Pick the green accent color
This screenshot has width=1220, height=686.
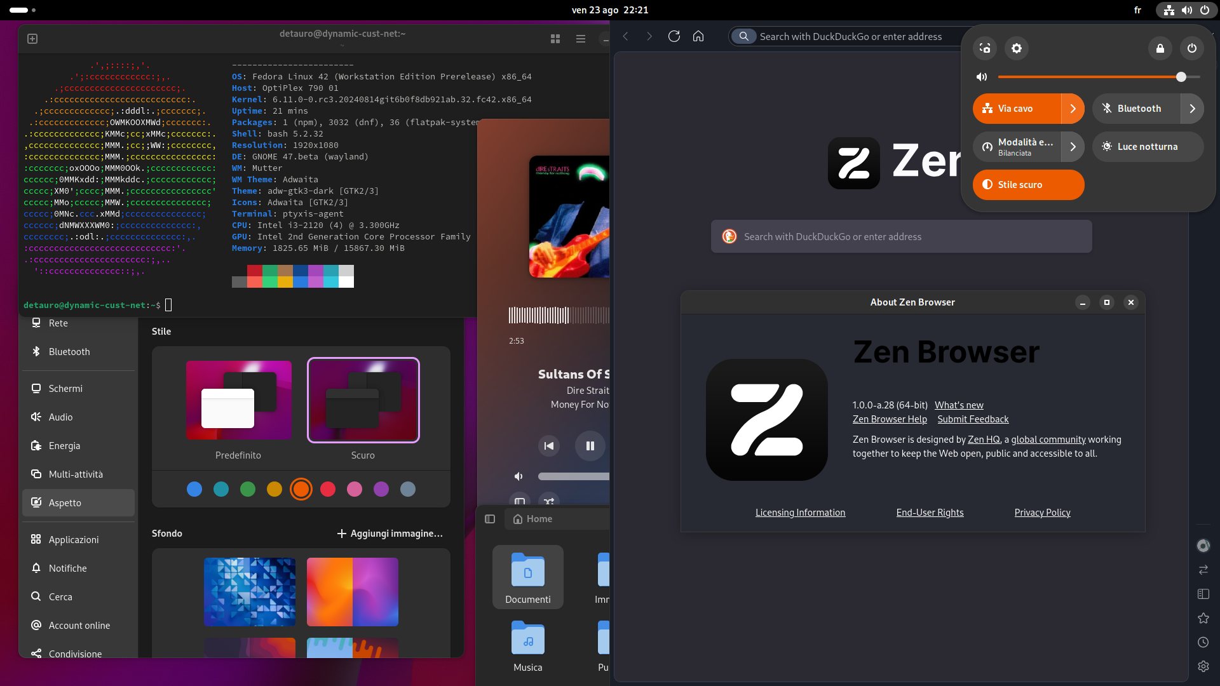point(248,489)
